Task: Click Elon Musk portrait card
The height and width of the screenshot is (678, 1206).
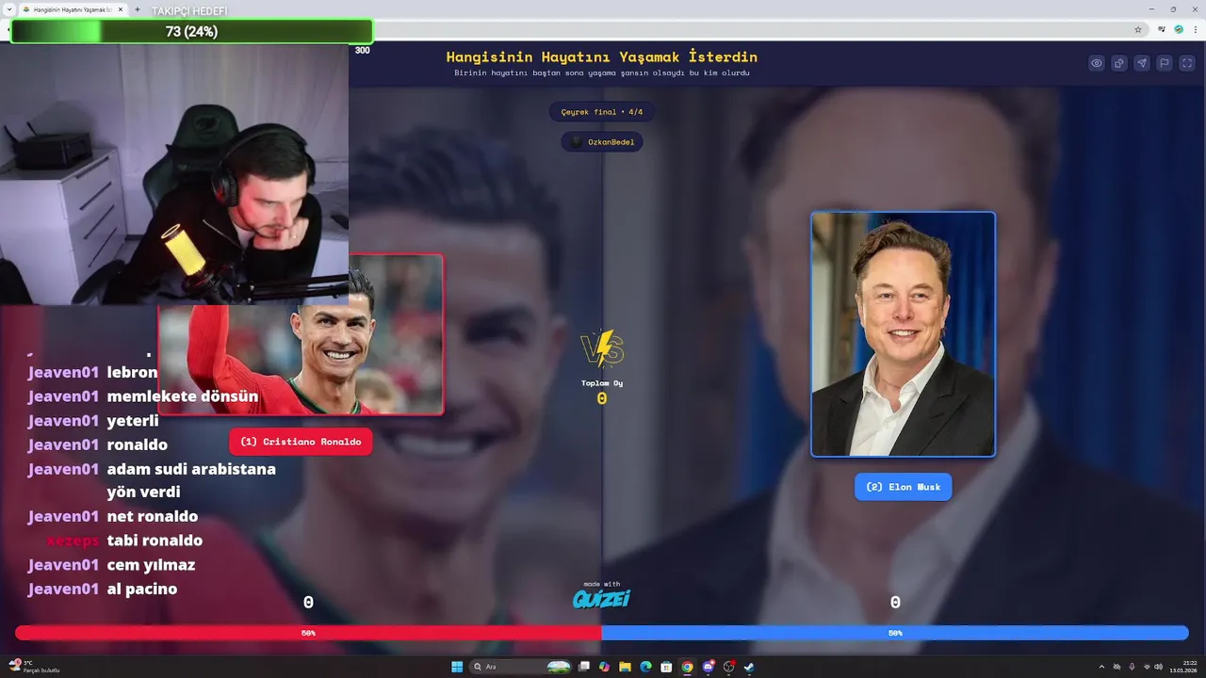Action: 903,334
